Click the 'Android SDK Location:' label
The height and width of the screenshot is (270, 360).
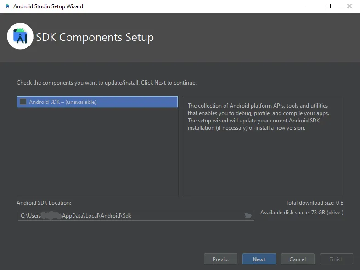tap(44, 203)
